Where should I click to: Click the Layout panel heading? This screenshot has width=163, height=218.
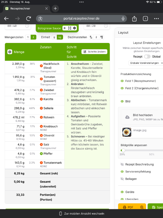[123, 32]
